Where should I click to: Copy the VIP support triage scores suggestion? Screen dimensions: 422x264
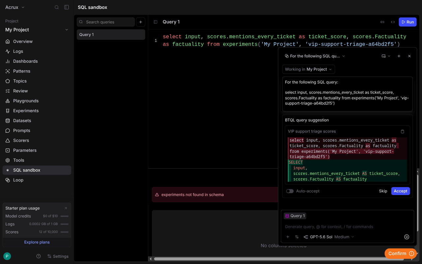tap(403, 131)
